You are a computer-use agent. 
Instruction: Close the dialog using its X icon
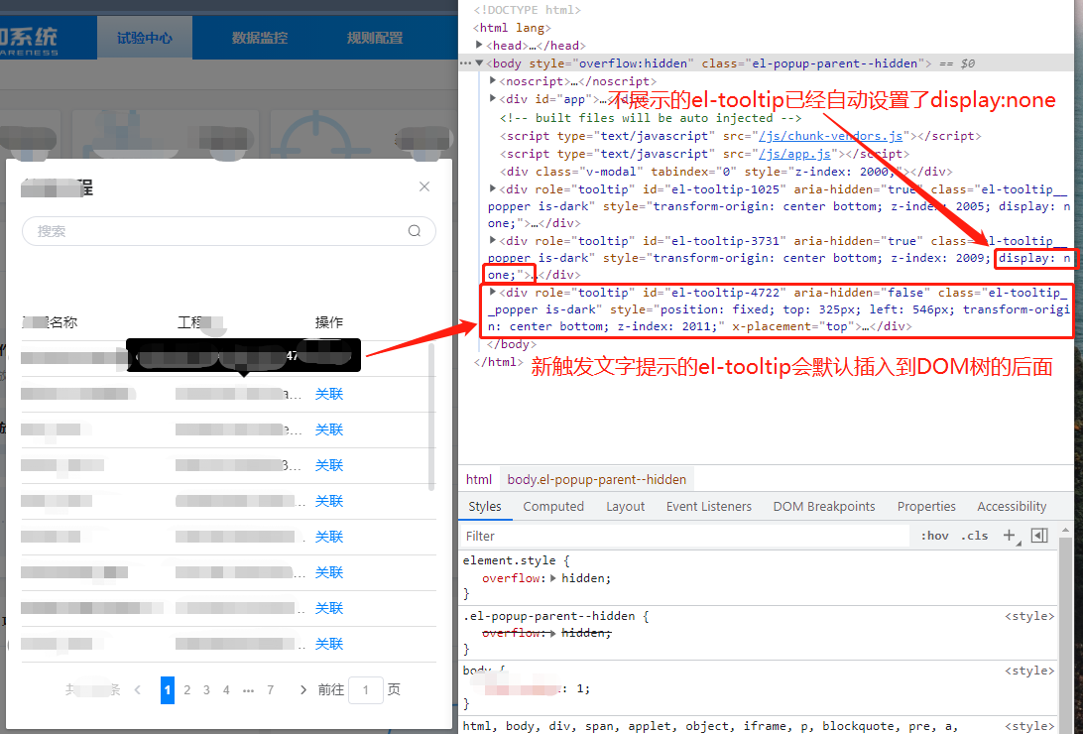pyautogui.click(x=424, y=186)
